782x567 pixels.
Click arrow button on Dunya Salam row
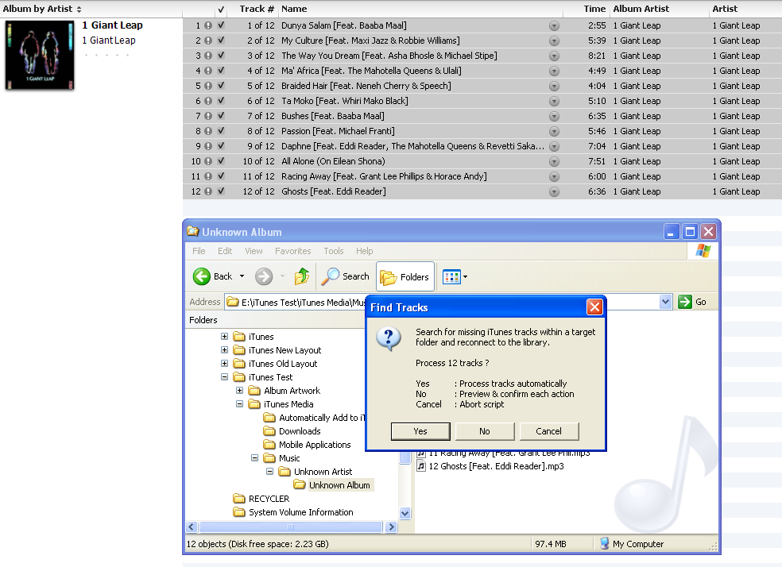point(554,26)
